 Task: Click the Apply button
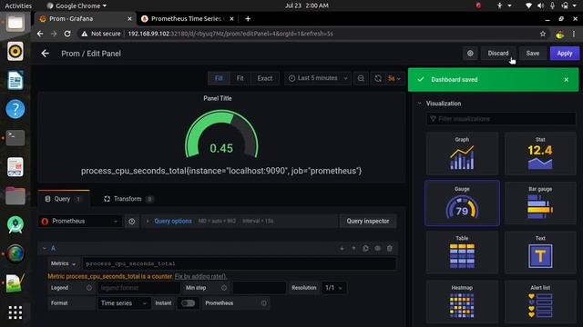[565, 54]
